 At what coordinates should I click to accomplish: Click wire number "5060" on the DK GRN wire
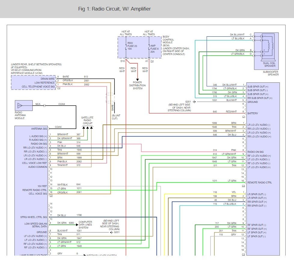point(72,223)
